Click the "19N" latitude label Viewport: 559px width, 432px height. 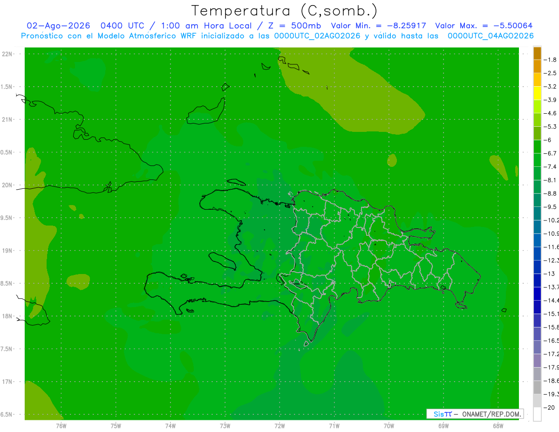click(7, 251)
